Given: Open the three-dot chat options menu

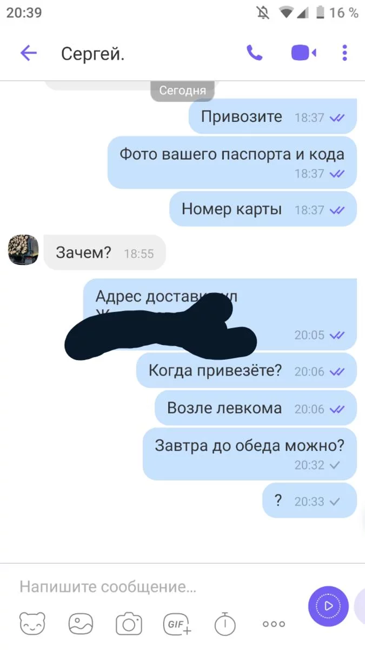Looking at the screenshot, I should point(344,53).
